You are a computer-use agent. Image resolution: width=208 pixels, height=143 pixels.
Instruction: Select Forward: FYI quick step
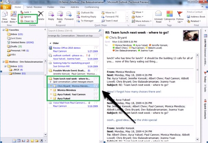[x=110, y=17]
